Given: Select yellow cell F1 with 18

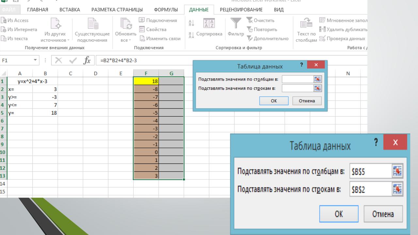Looking at the screenshot, I should point(146,81).
